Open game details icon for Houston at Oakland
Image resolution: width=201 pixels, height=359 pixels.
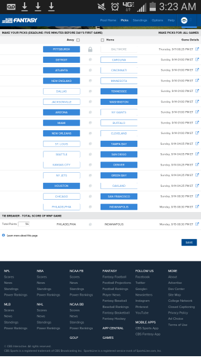click(197, 186)
